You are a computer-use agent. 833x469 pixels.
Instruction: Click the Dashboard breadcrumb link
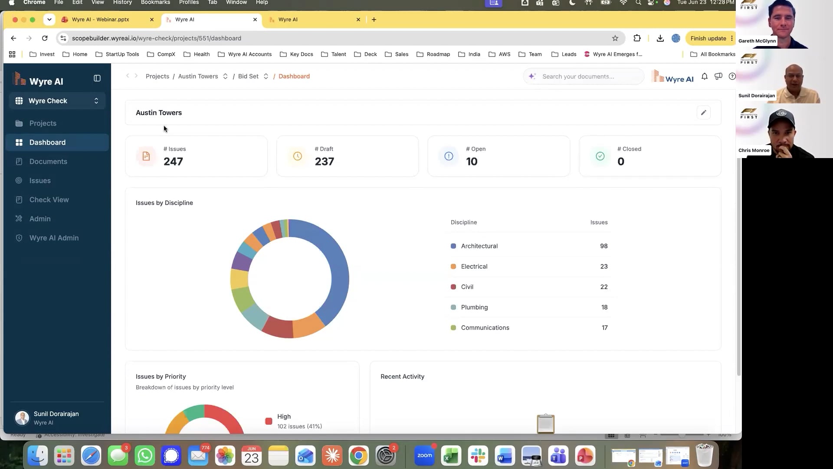point(294,76)
